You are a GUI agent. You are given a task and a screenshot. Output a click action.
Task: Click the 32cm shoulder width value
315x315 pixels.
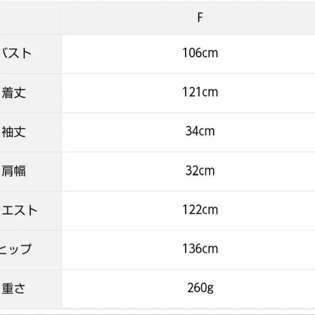tap(200, 171)
